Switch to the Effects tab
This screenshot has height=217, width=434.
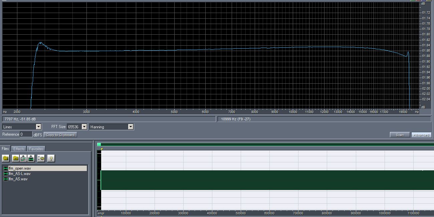(x=19, y=149)
